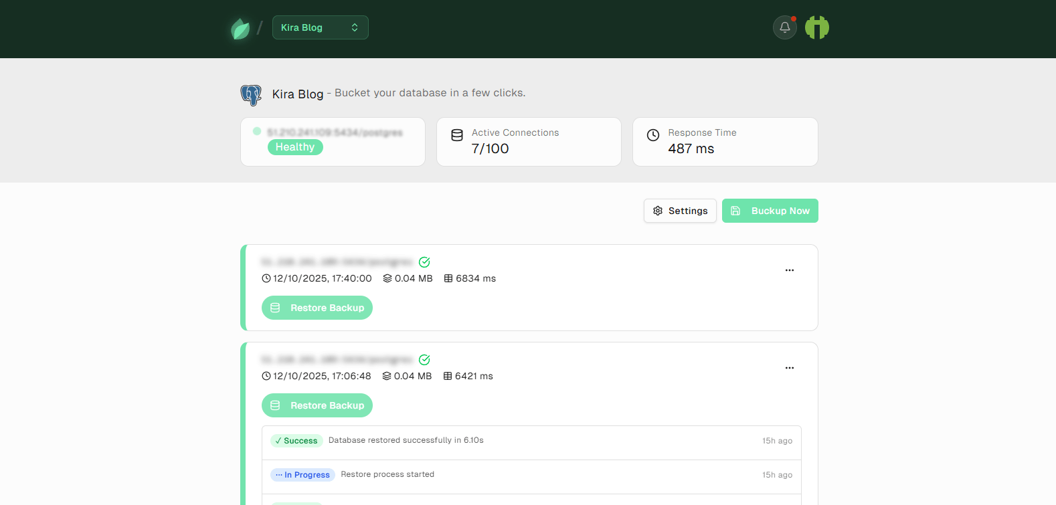1056x505 pixels.
Task: Click the green leaf logo
Action: point(240,29)
